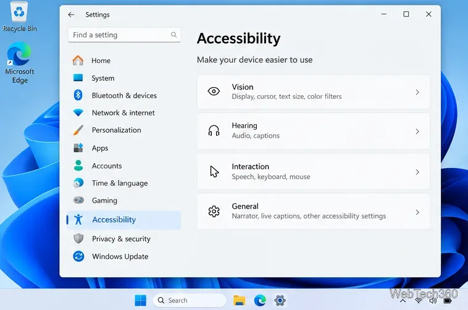Click the Windows Update refresh icon
Screen dimensions: 468x310
point(78,256)
